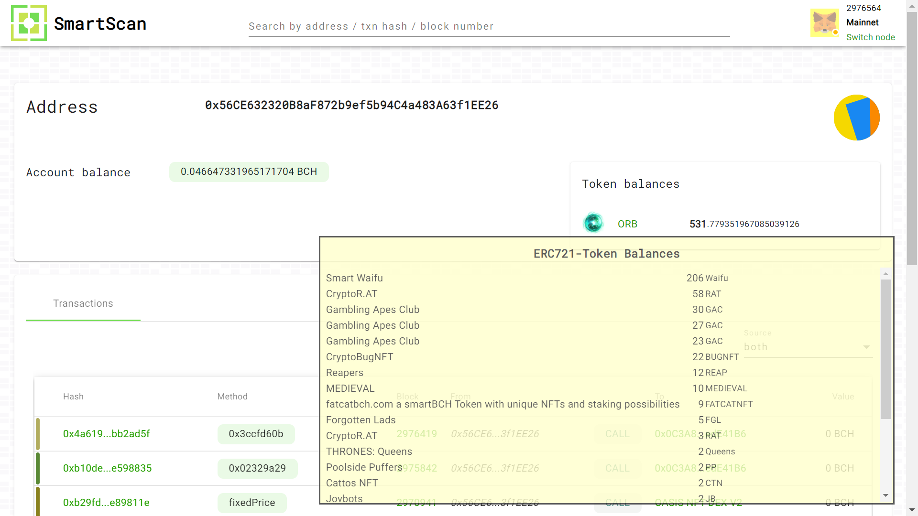
Task: Click the 9 FATCATNFT balance value
Action: (726, 404)
